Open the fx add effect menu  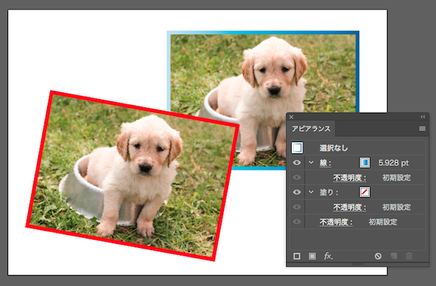point(328,255)
